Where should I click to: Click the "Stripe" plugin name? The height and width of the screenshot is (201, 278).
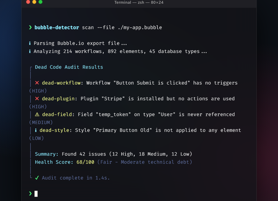[113, 99]
